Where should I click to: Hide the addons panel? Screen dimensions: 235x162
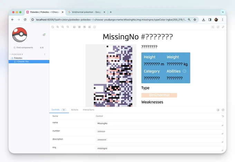(x=223, y=110)
